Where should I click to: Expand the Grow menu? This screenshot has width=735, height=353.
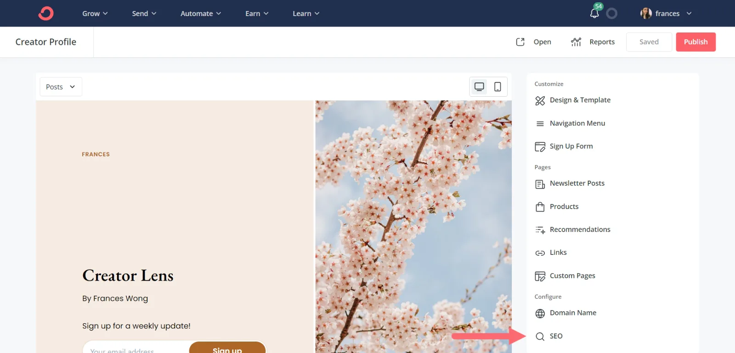95,13
